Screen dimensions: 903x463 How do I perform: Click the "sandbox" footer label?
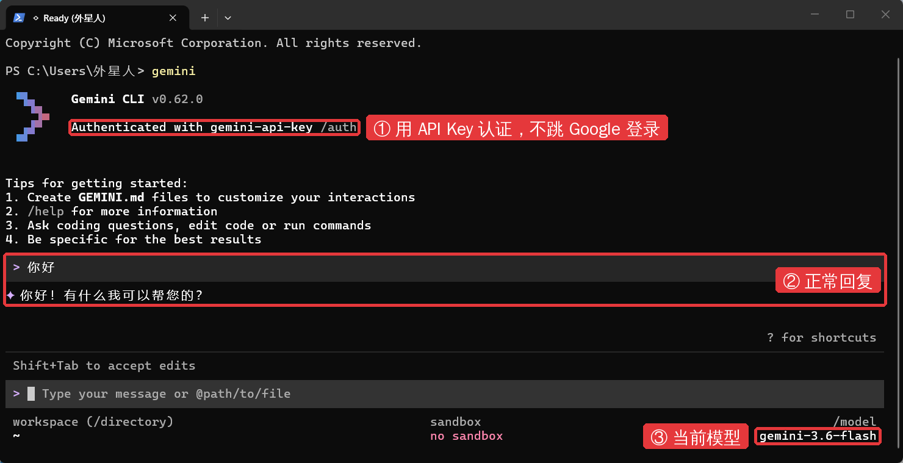coord(456,422)
